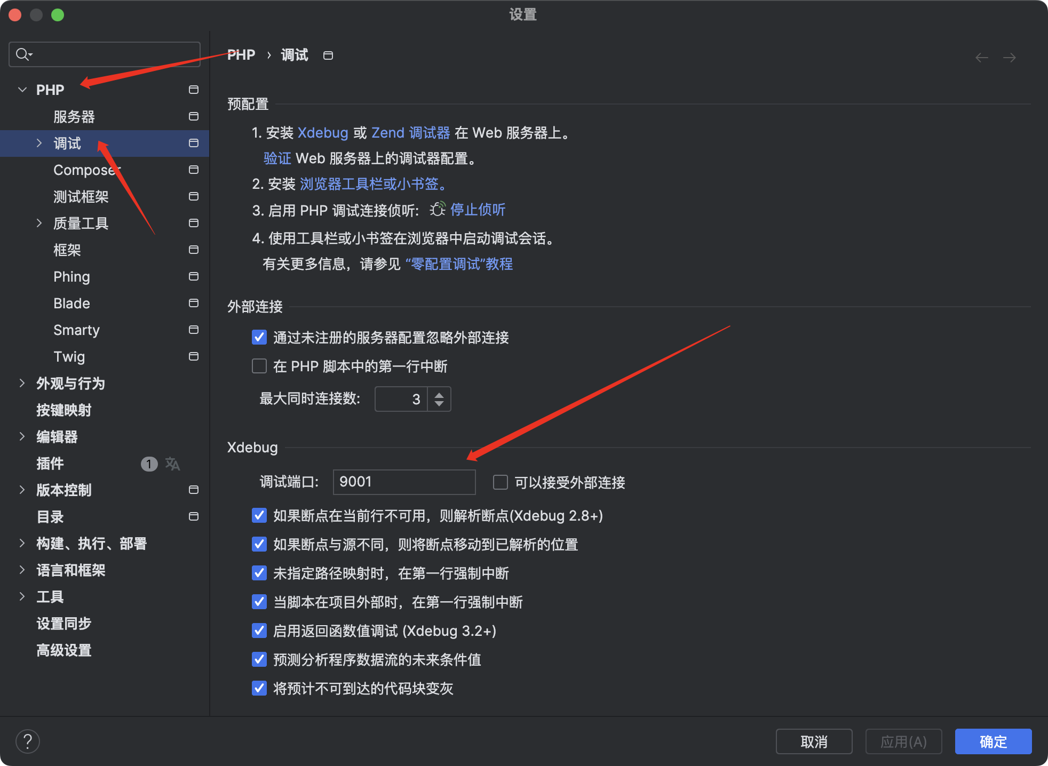Select the 服务器 settings item
The height and width of the screenshot is (766, 1048).
pos(74,116)
